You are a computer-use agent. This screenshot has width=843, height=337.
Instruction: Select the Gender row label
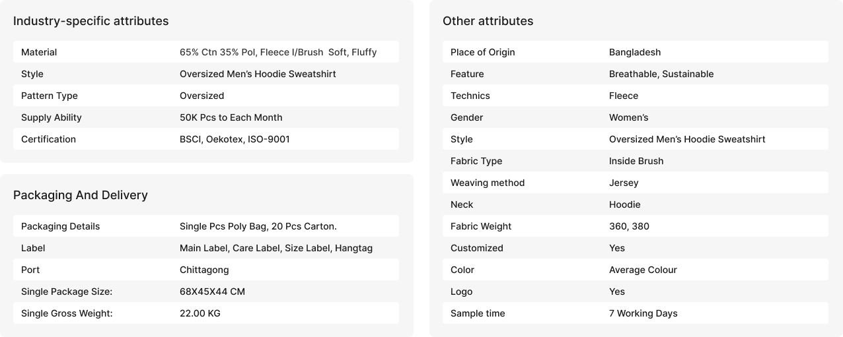point(466,117)
